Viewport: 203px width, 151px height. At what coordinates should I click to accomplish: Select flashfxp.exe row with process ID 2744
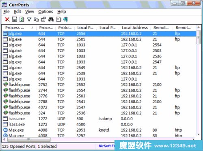point(99,90)
